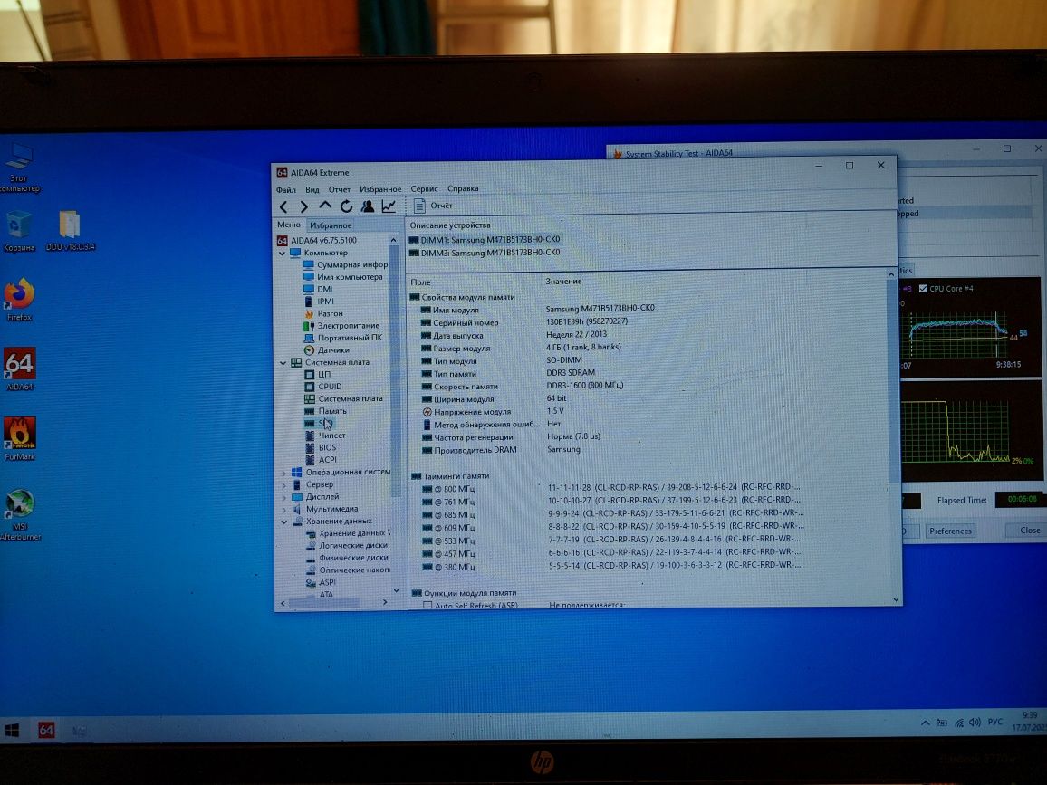Image resolution: width=1047 pixels, height=785 pixels.
Task: Open MSI Afterburner desktop icon
Action: pos(20,514)
